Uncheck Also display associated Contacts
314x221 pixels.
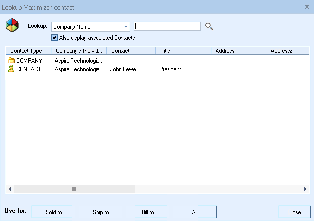(54, 38)
